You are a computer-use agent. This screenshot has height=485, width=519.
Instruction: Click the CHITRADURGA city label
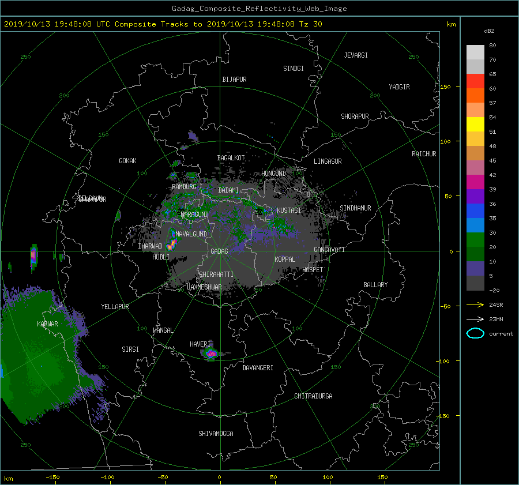tap(313, 396)
